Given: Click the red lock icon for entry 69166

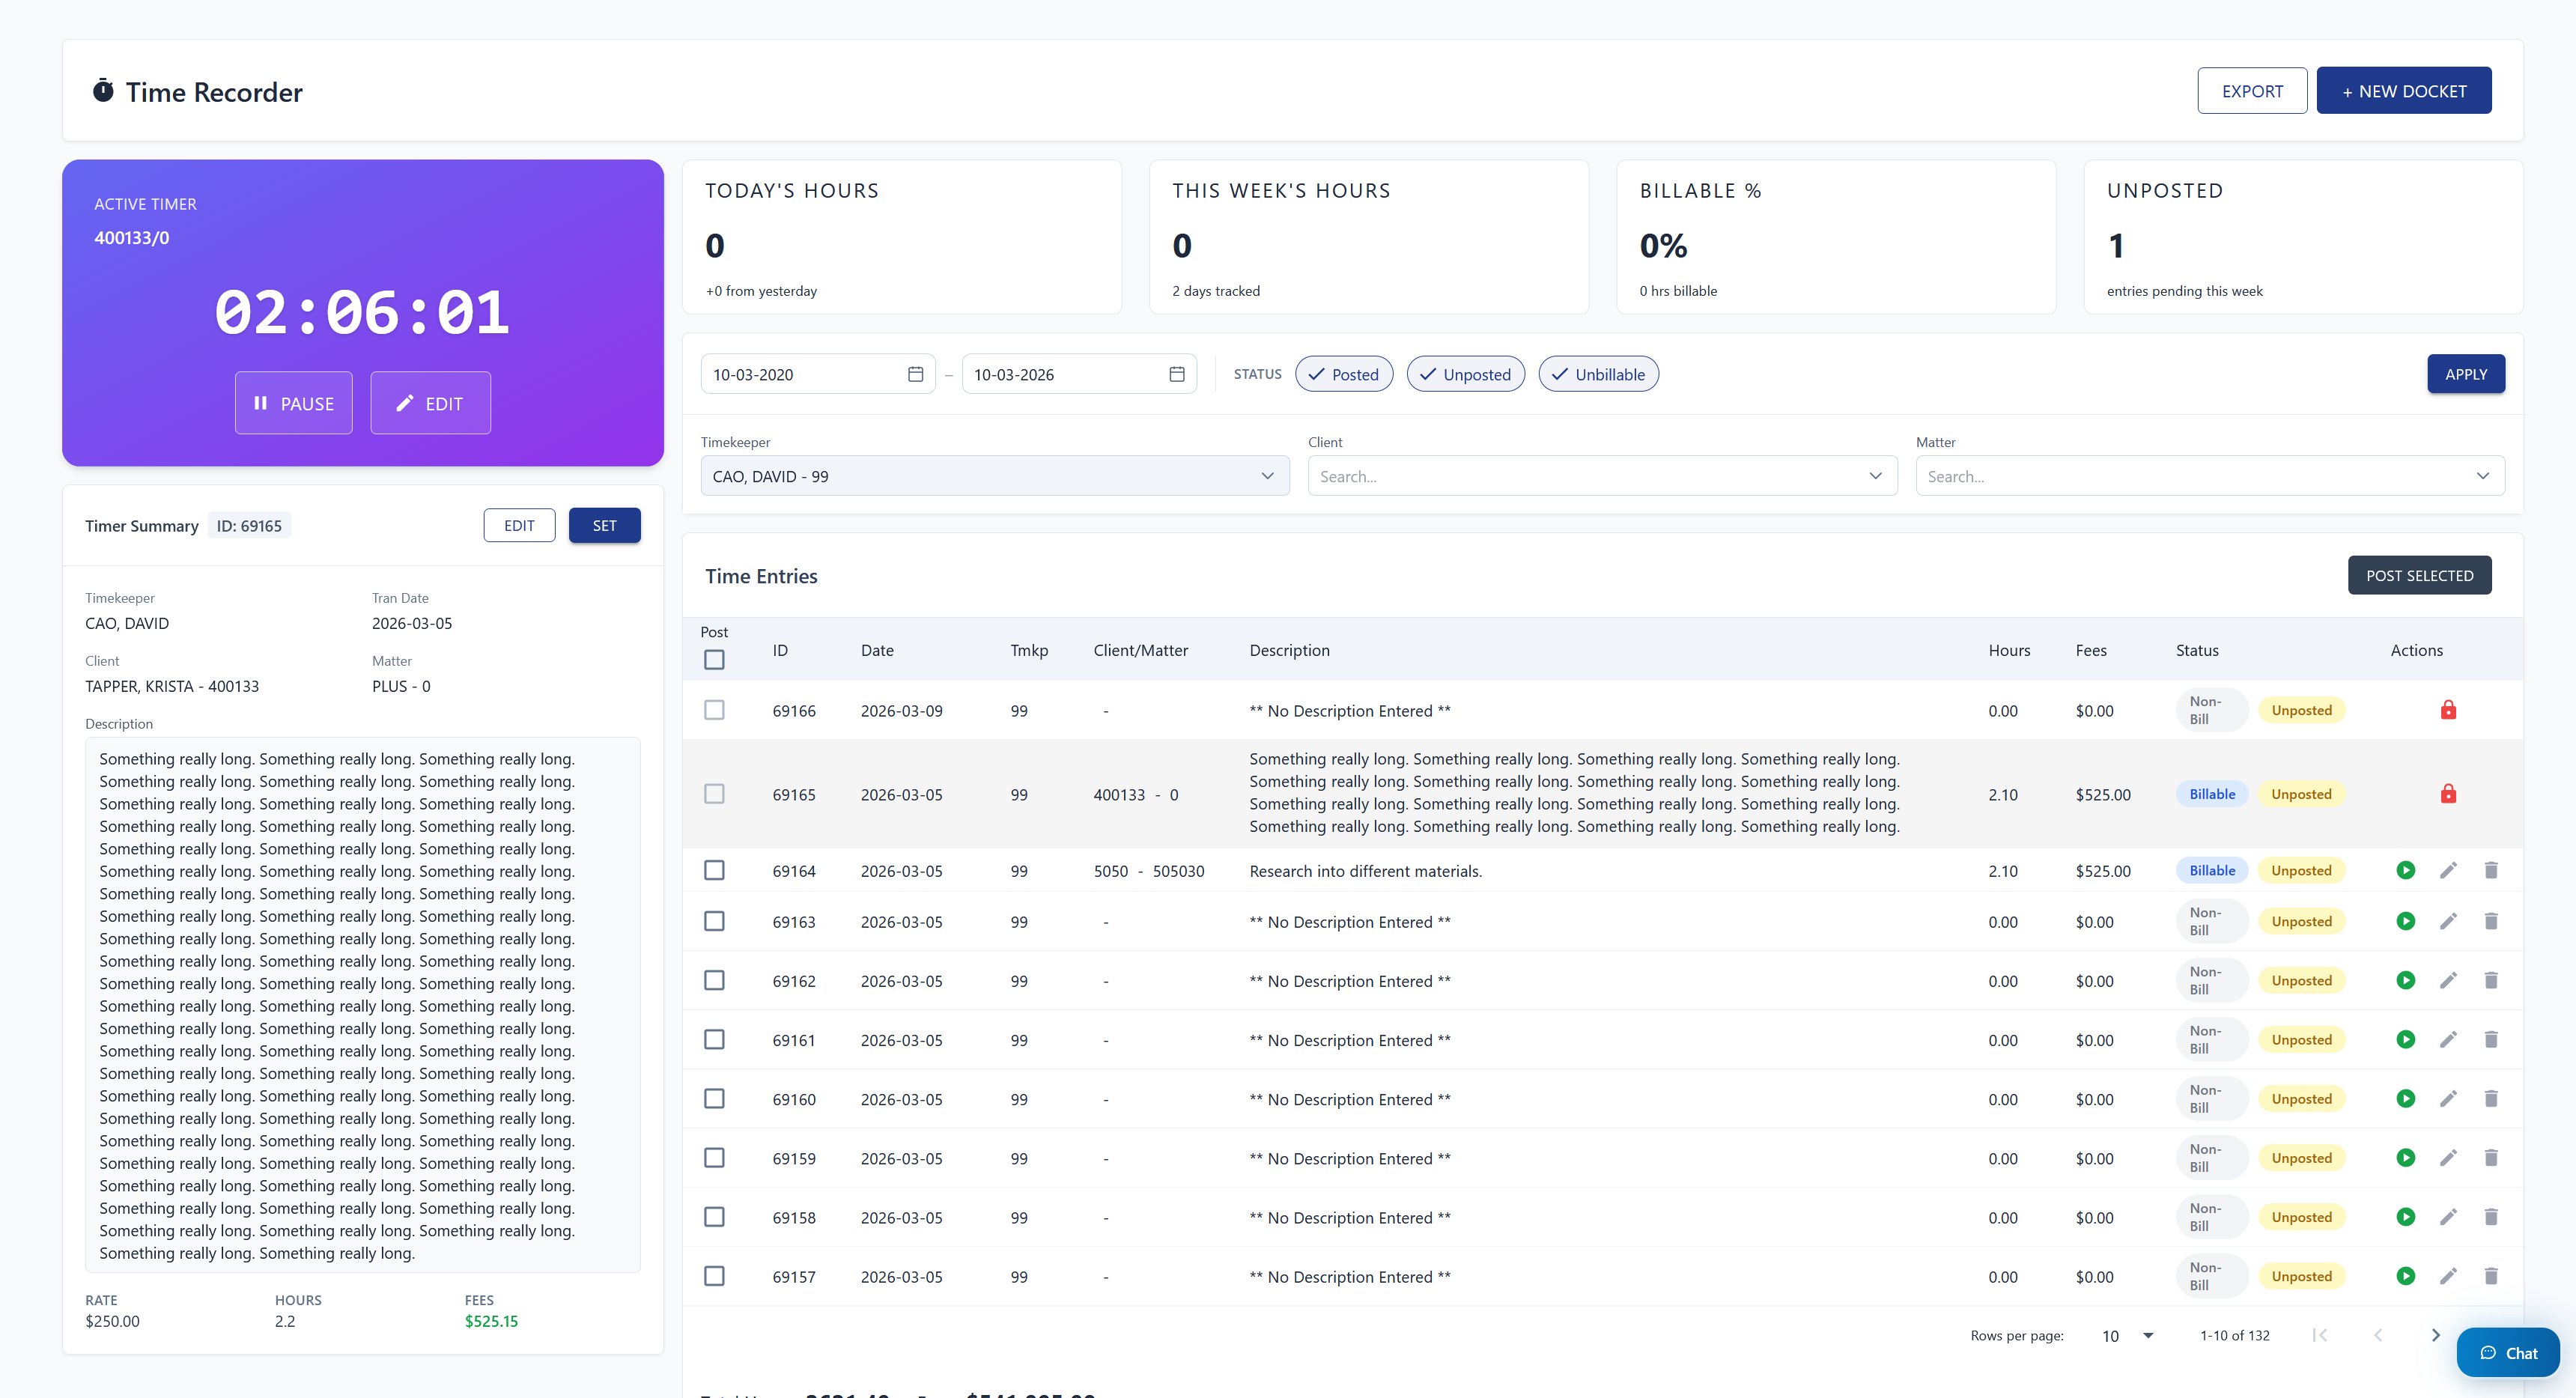Looking at the screenshot, I should [2447, 710].
